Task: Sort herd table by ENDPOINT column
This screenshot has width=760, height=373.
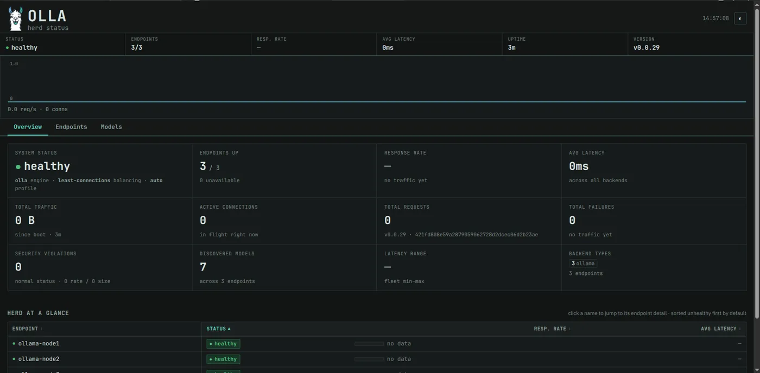Action: point(27,329)
